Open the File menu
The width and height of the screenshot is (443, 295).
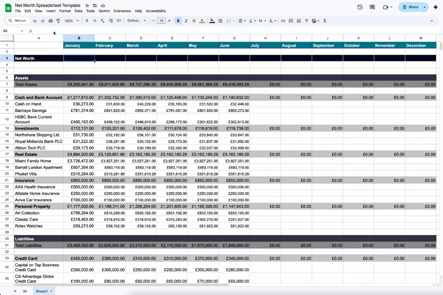click(x=18, y=11)
